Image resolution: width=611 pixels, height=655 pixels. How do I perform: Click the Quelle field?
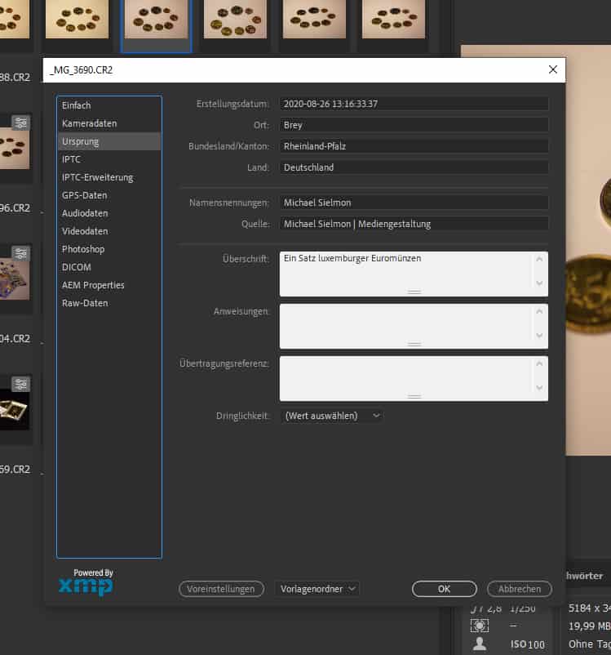coord(414,224)
